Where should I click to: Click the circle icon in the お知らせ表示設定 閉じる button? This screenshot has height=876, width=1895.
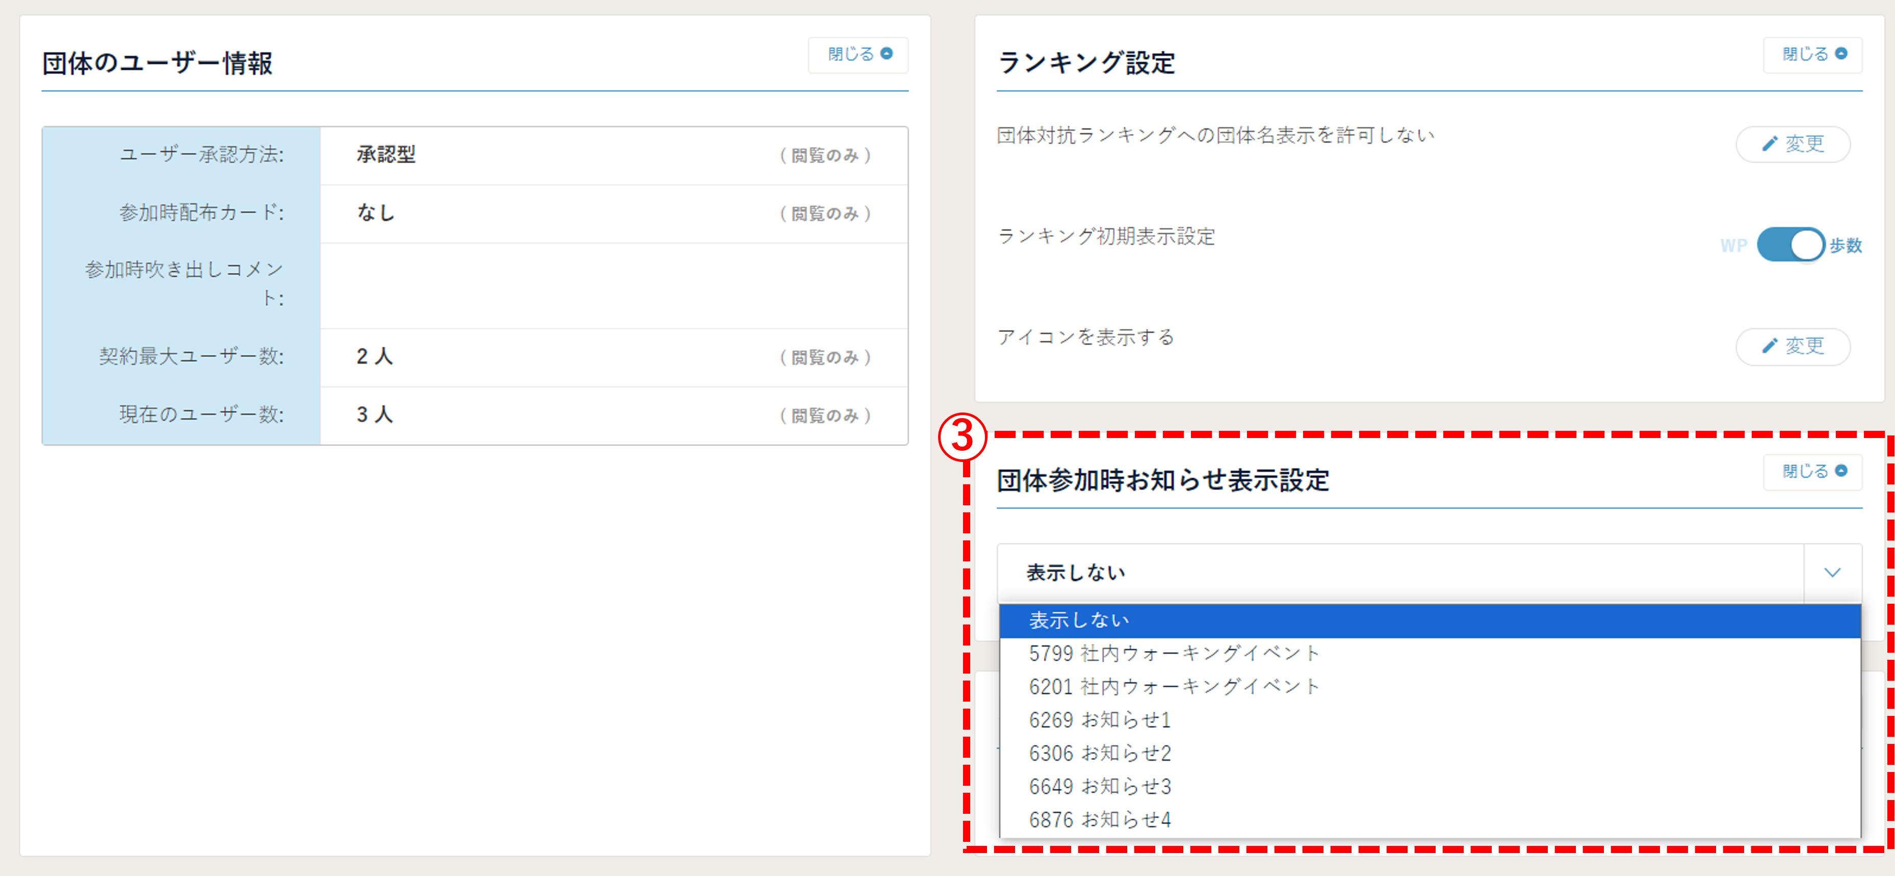(1841, 471)
